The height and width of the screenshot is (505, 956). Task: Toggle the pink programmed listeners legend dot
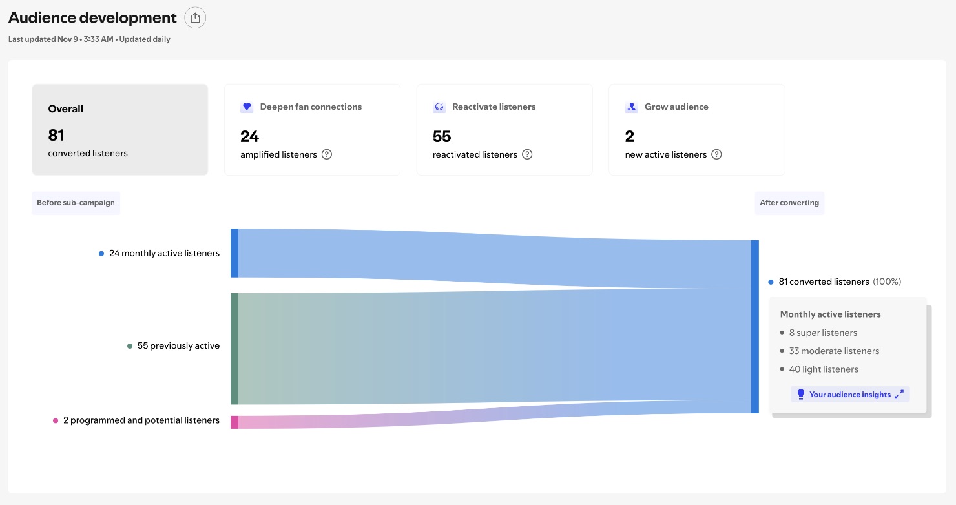pos(57,420)
